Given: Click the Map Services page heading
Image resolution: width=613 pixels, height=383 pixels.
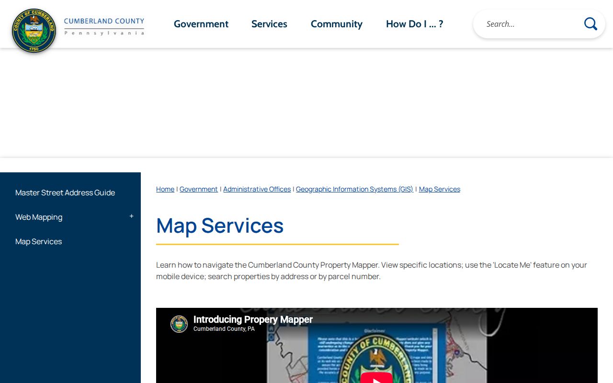Looking at the screenshot, I should click(220, 225).
